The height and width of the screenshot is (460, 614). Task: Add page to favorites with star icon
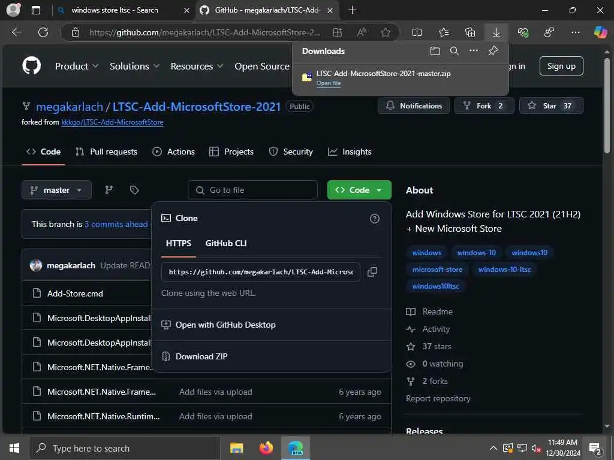pyautogui.click(x=386, y=32)
